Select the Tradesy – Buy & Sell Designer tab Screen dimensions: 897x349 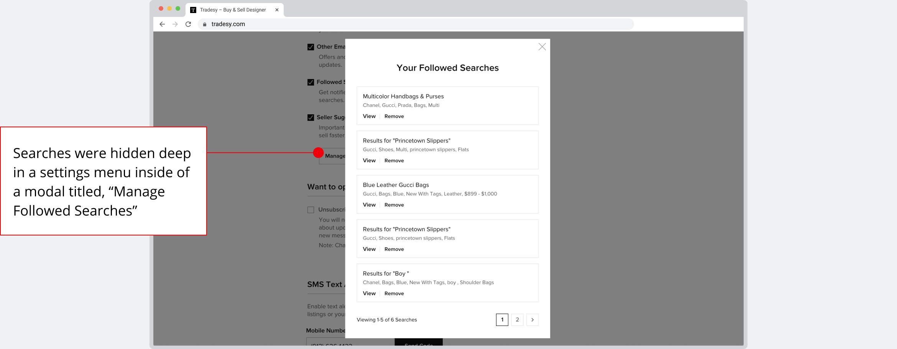235,10
